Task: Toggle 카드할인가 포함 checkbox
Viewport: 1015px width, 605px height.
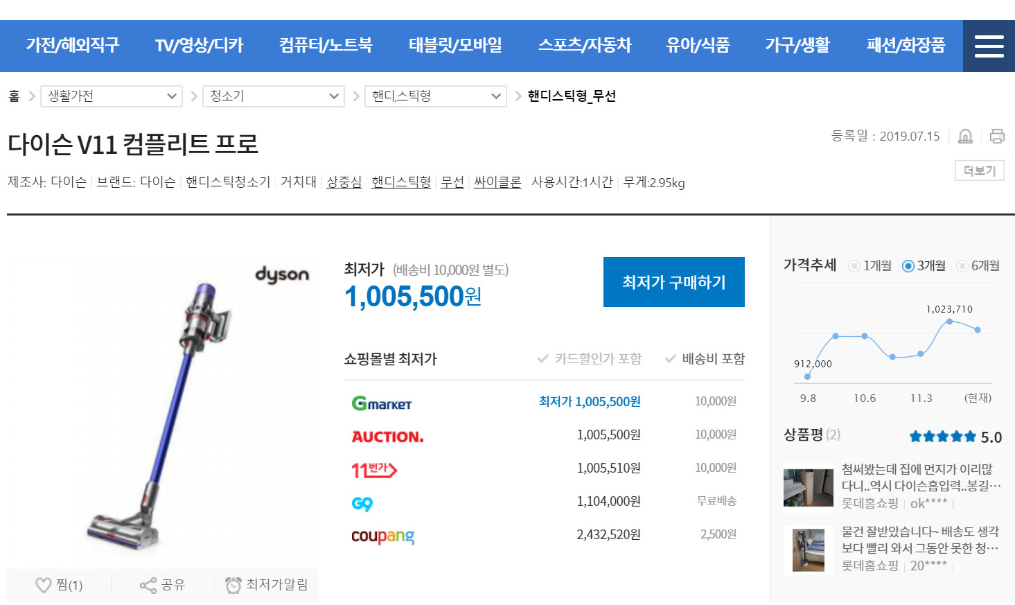Action: coord(590,358)
